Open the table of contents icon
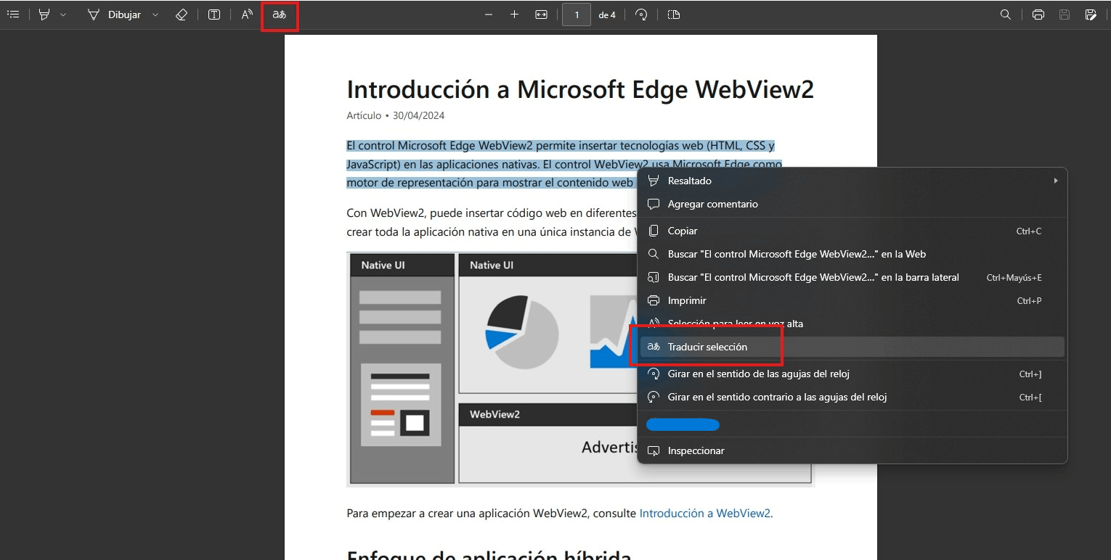Screen dimensions: 1111x560 (13, 15)
